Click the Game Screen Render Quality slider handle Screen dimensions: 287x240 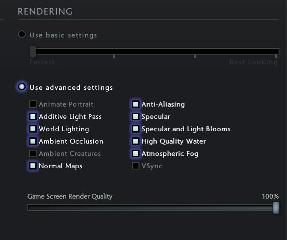point(276,207)
